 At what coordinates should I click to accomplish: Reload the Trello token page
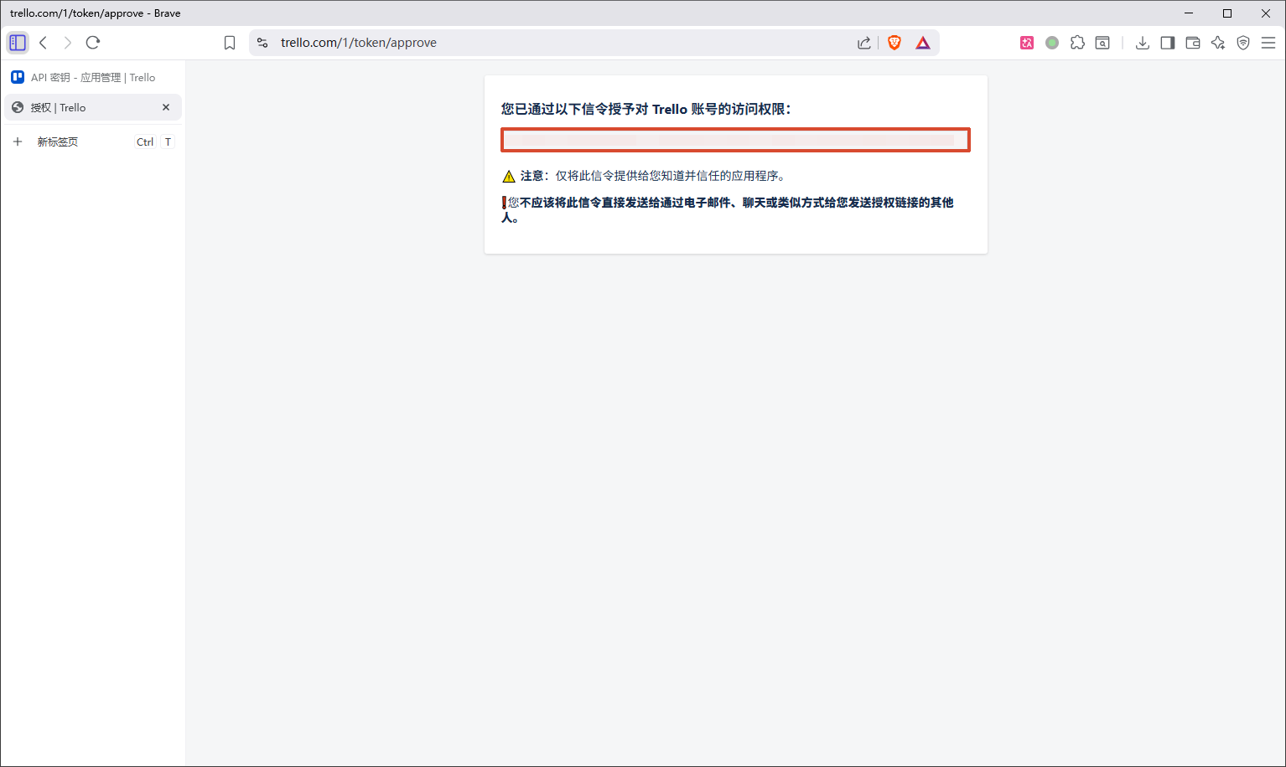click(93, 43)
